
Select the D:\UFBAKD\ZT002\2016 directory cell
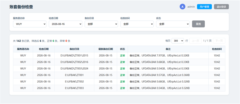(x=74, y=62)
